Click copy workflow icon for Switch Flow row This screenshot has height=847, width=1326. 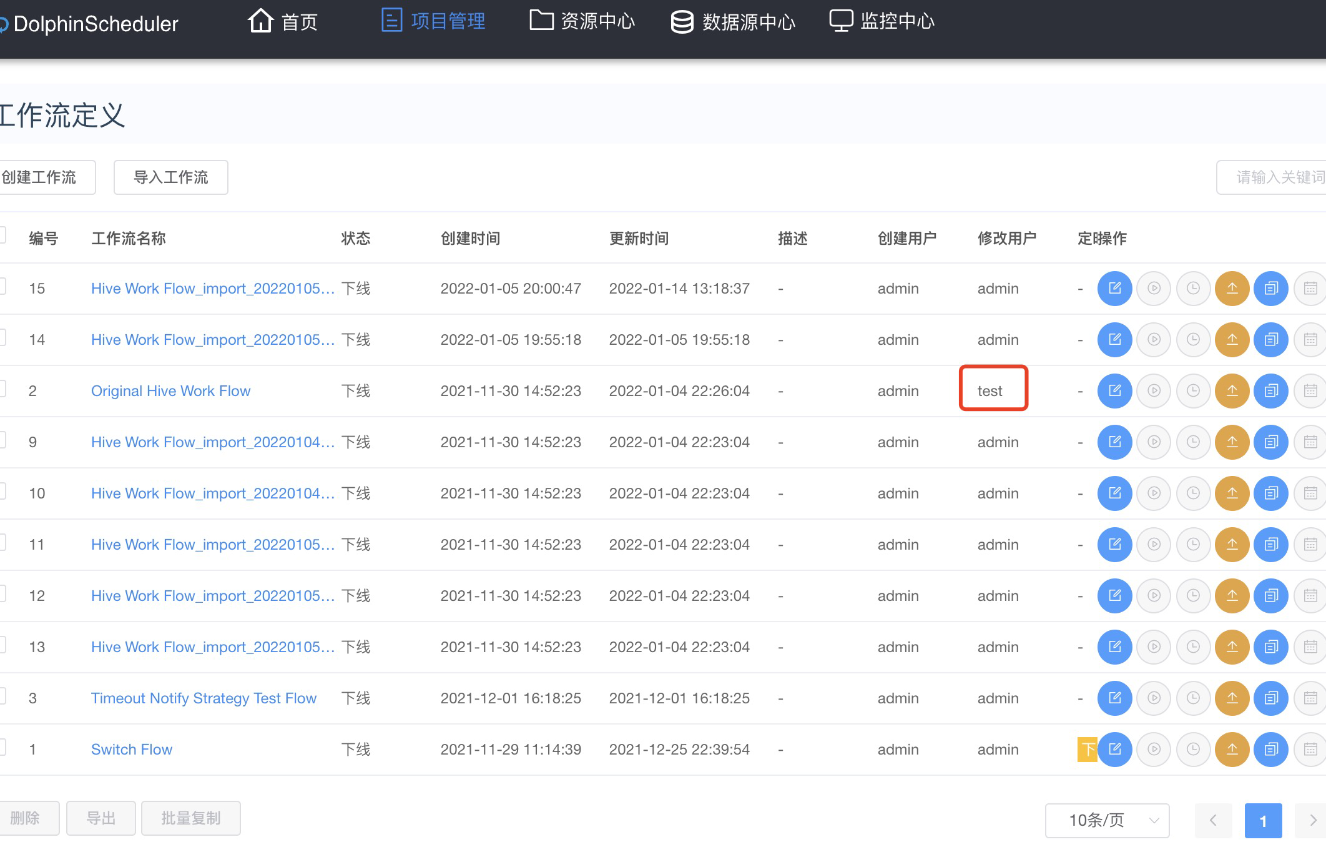[x=1271, y=749]
